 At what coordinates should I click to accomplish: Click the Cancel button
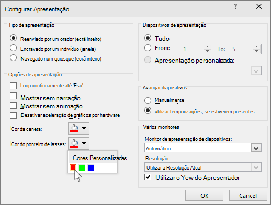[x=248, y=196]
